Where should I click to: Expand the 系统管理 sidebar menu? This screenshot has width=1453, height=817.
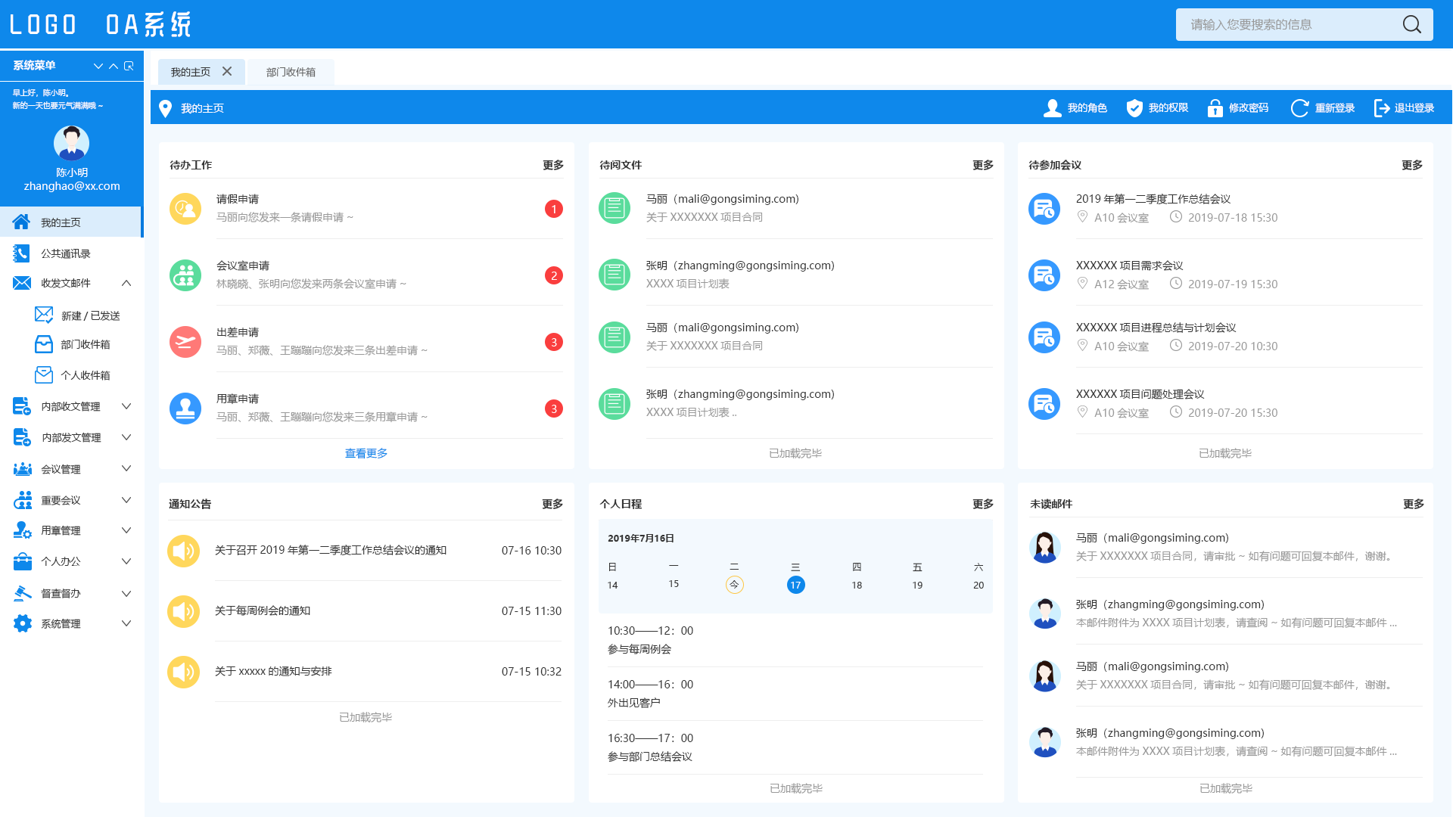(126, 623)
